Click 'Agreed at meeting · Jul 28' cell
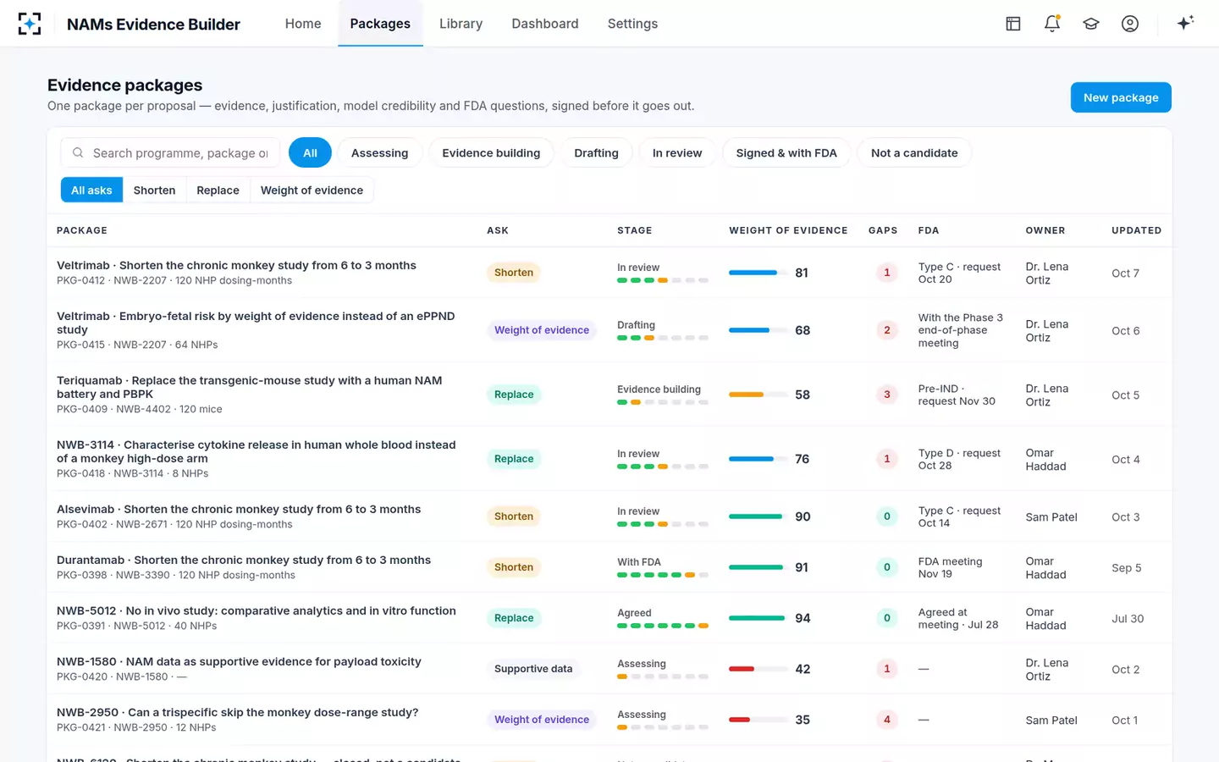1219x762 pixels. pyautogui.click(x=958, y=618)
